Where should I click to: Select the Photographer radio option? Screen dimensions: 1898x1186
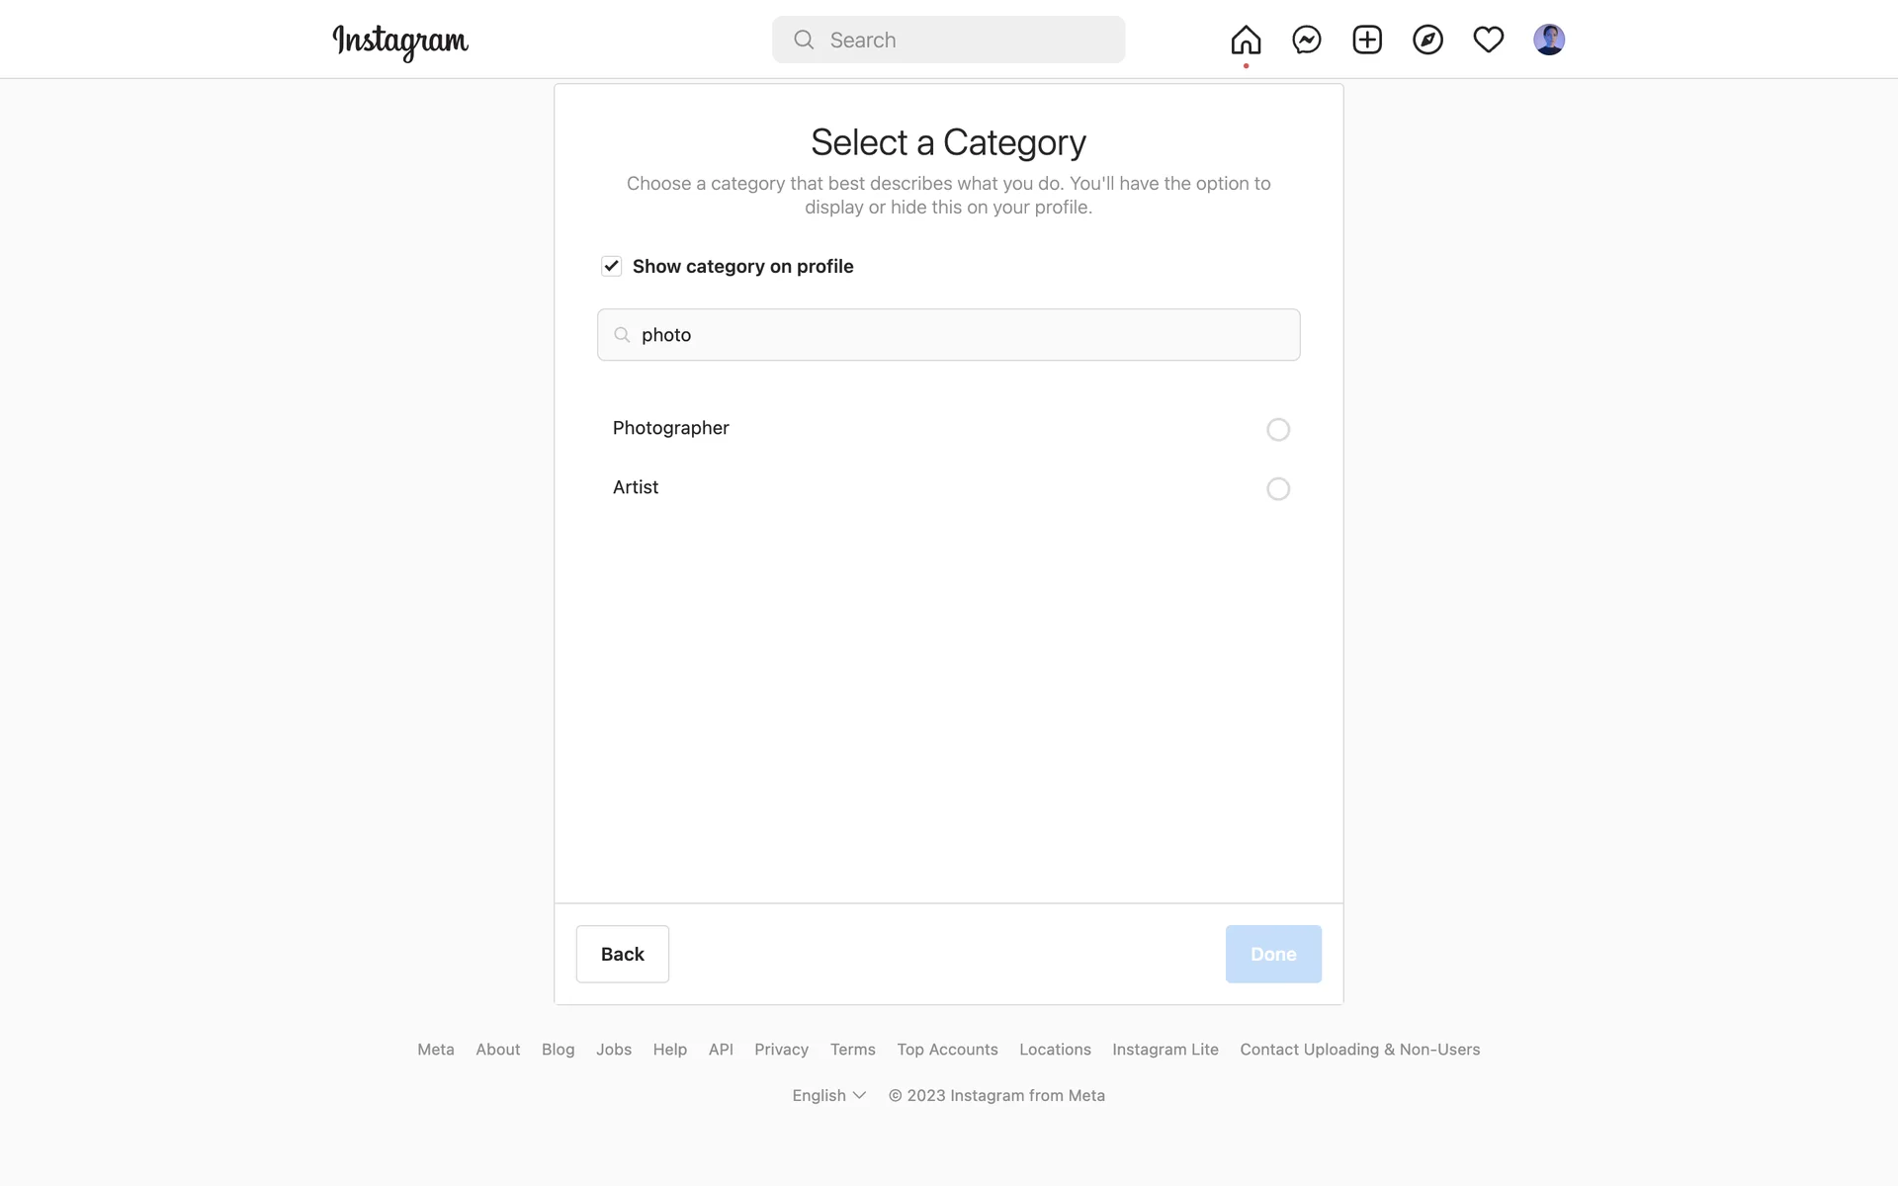tap(1277, 430)
